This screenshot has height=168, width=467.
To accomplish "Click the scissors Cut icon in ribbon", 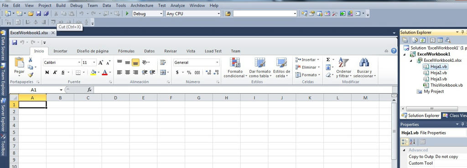I will [30, 60].
